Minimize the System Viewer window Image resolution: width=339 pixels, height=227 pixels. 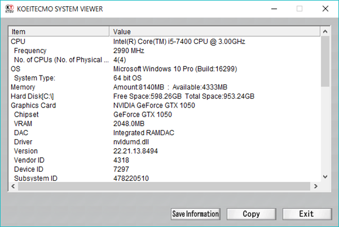274,9
